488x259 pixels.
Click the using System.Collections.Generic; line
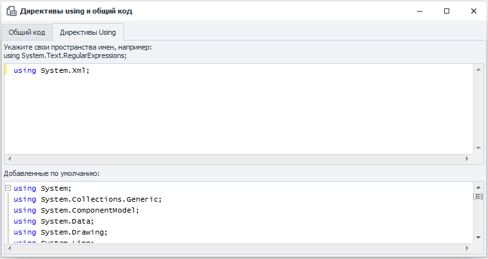87,199
